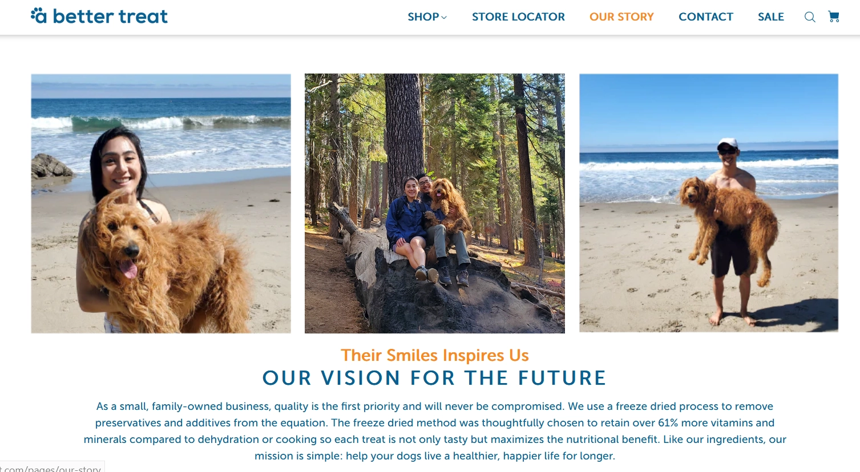Click the couple on log forest photo
The image size is (860, 472).
coord(435,204)
